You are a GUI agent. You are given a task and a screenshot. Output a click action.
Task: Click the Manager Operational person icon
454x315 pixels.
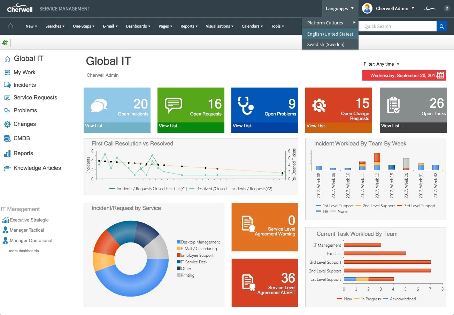click(x=6, y=240)
